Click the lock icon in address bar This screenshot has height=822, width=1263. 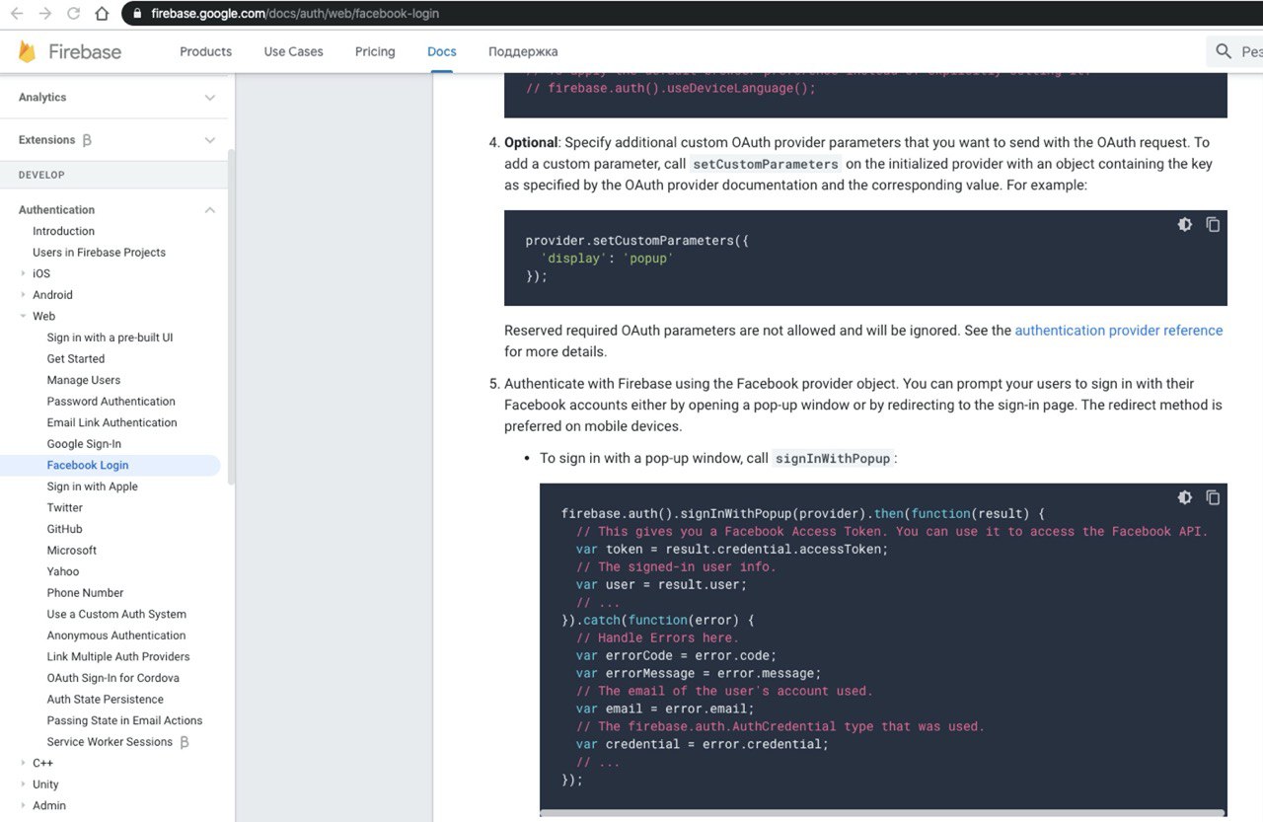tap(136, 14)
